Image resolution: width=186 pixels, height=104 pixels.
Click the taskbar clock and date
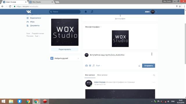point(180,101)
